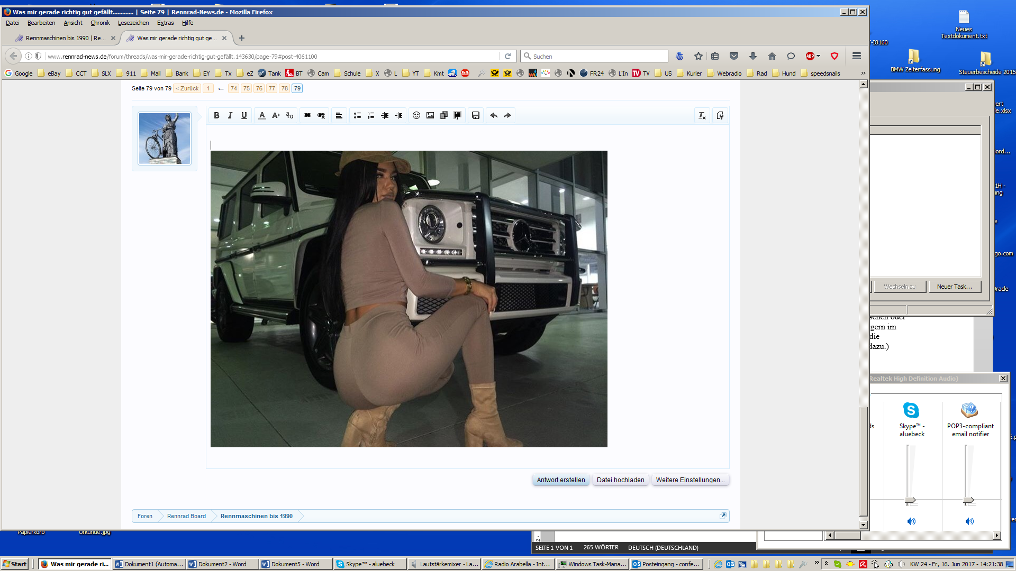Click the remove formatting icon

pos(702,115)
